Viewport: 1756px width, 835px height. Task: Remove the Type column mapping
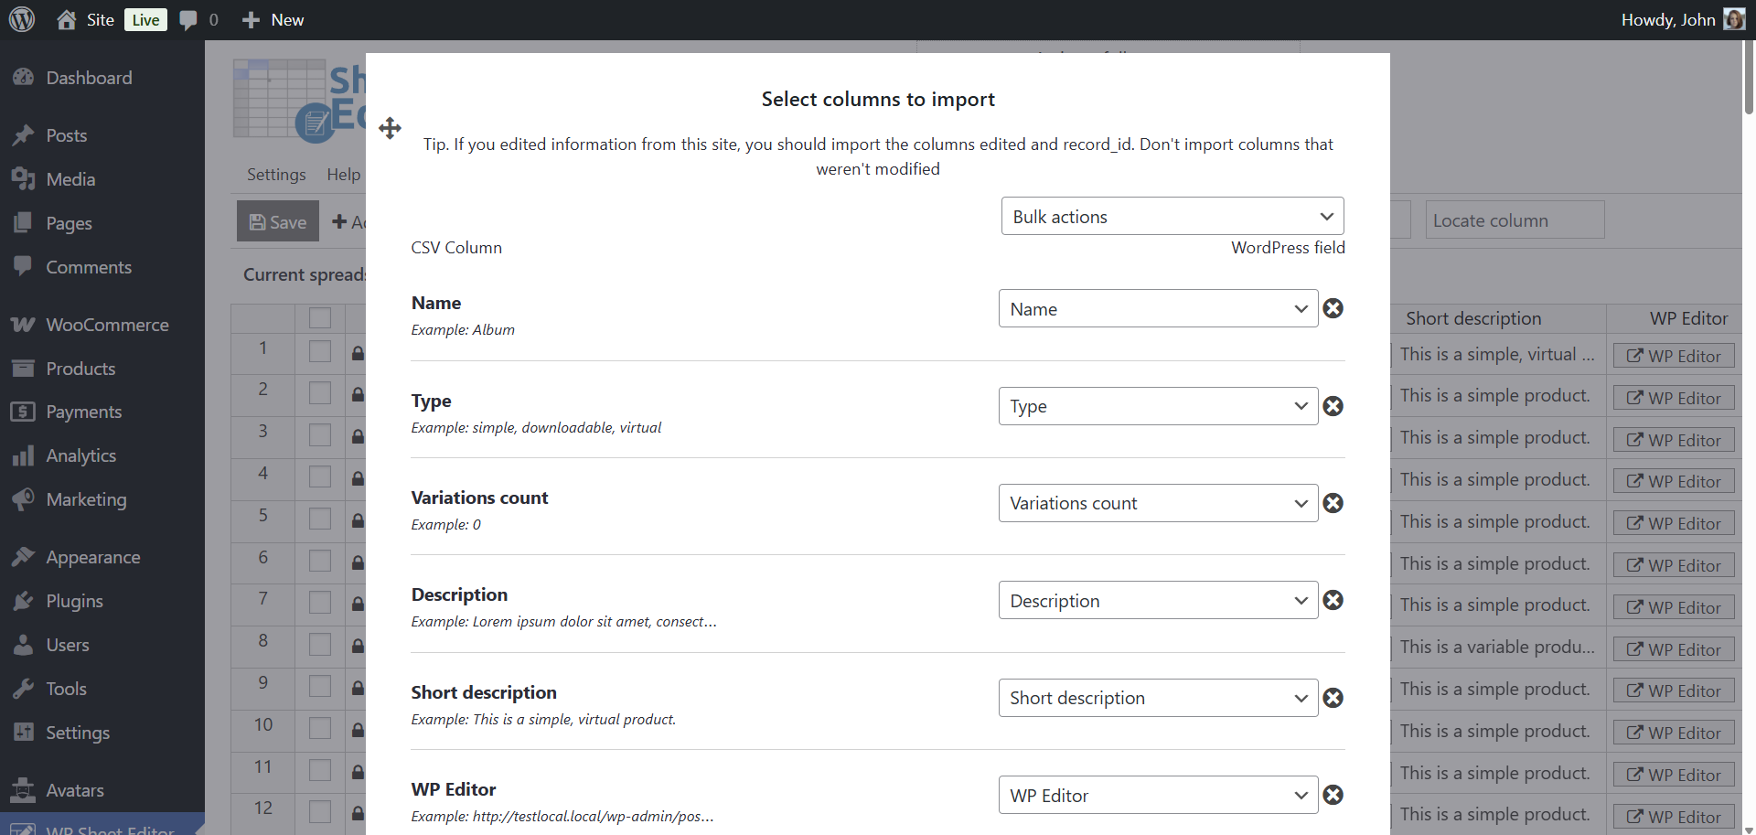(1333, 406)
